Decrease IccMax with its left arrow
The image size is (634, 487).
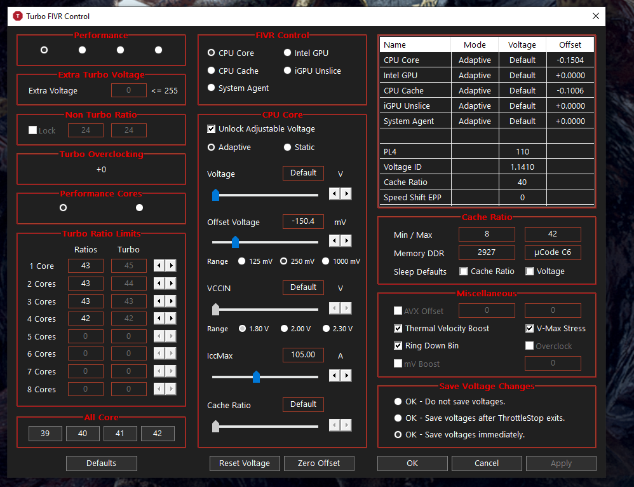click(x=334, y=376)
